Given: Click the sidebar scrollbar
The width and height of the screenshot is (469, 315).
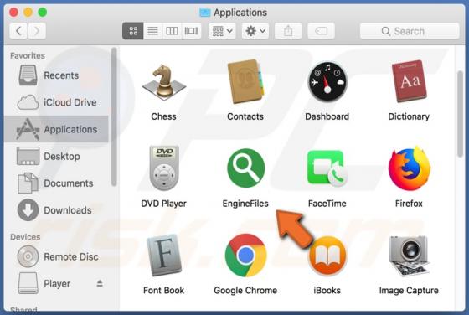Looking at the screenshot, I should 114,116.
